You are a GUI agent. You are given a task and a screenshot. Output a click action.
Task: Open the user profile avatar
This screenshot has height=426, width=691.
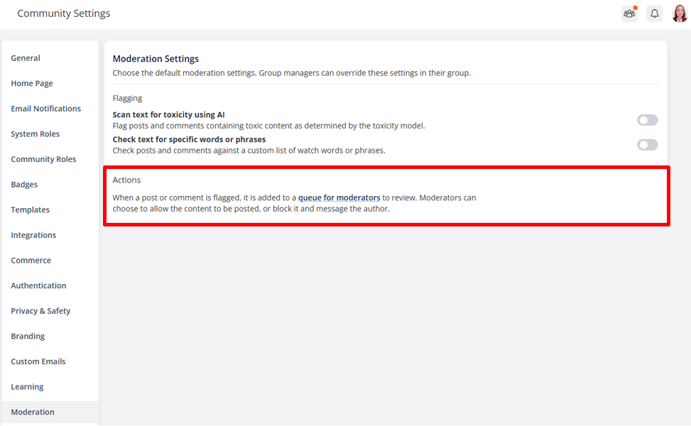680,13
